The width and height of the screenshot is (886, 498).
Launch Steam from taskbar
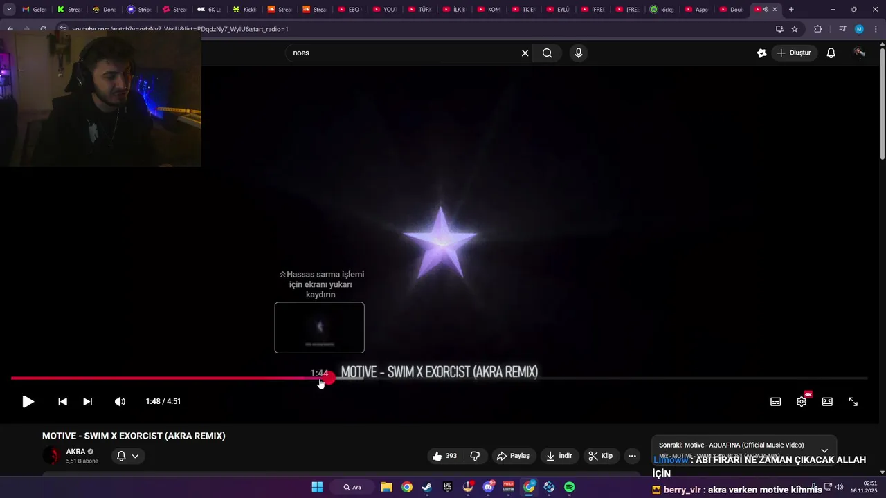click(427, 487)
